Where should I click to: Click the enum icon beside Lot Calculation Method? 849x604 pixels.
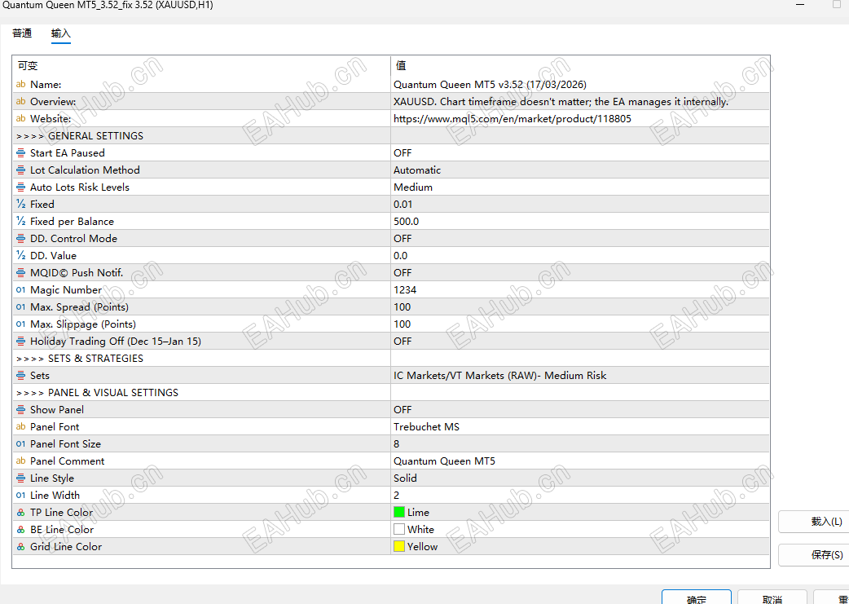20,170
